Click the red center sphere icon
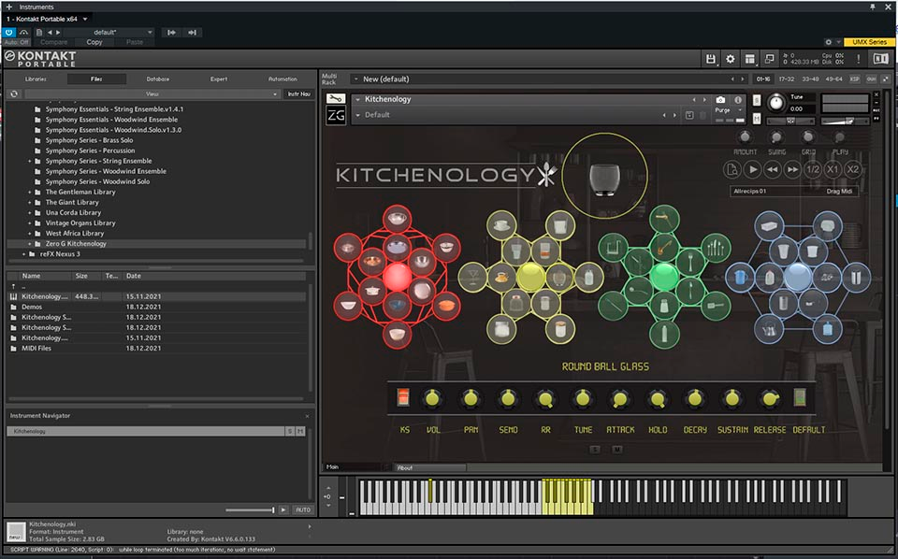The image size is (898, 559). pos(397,276)
